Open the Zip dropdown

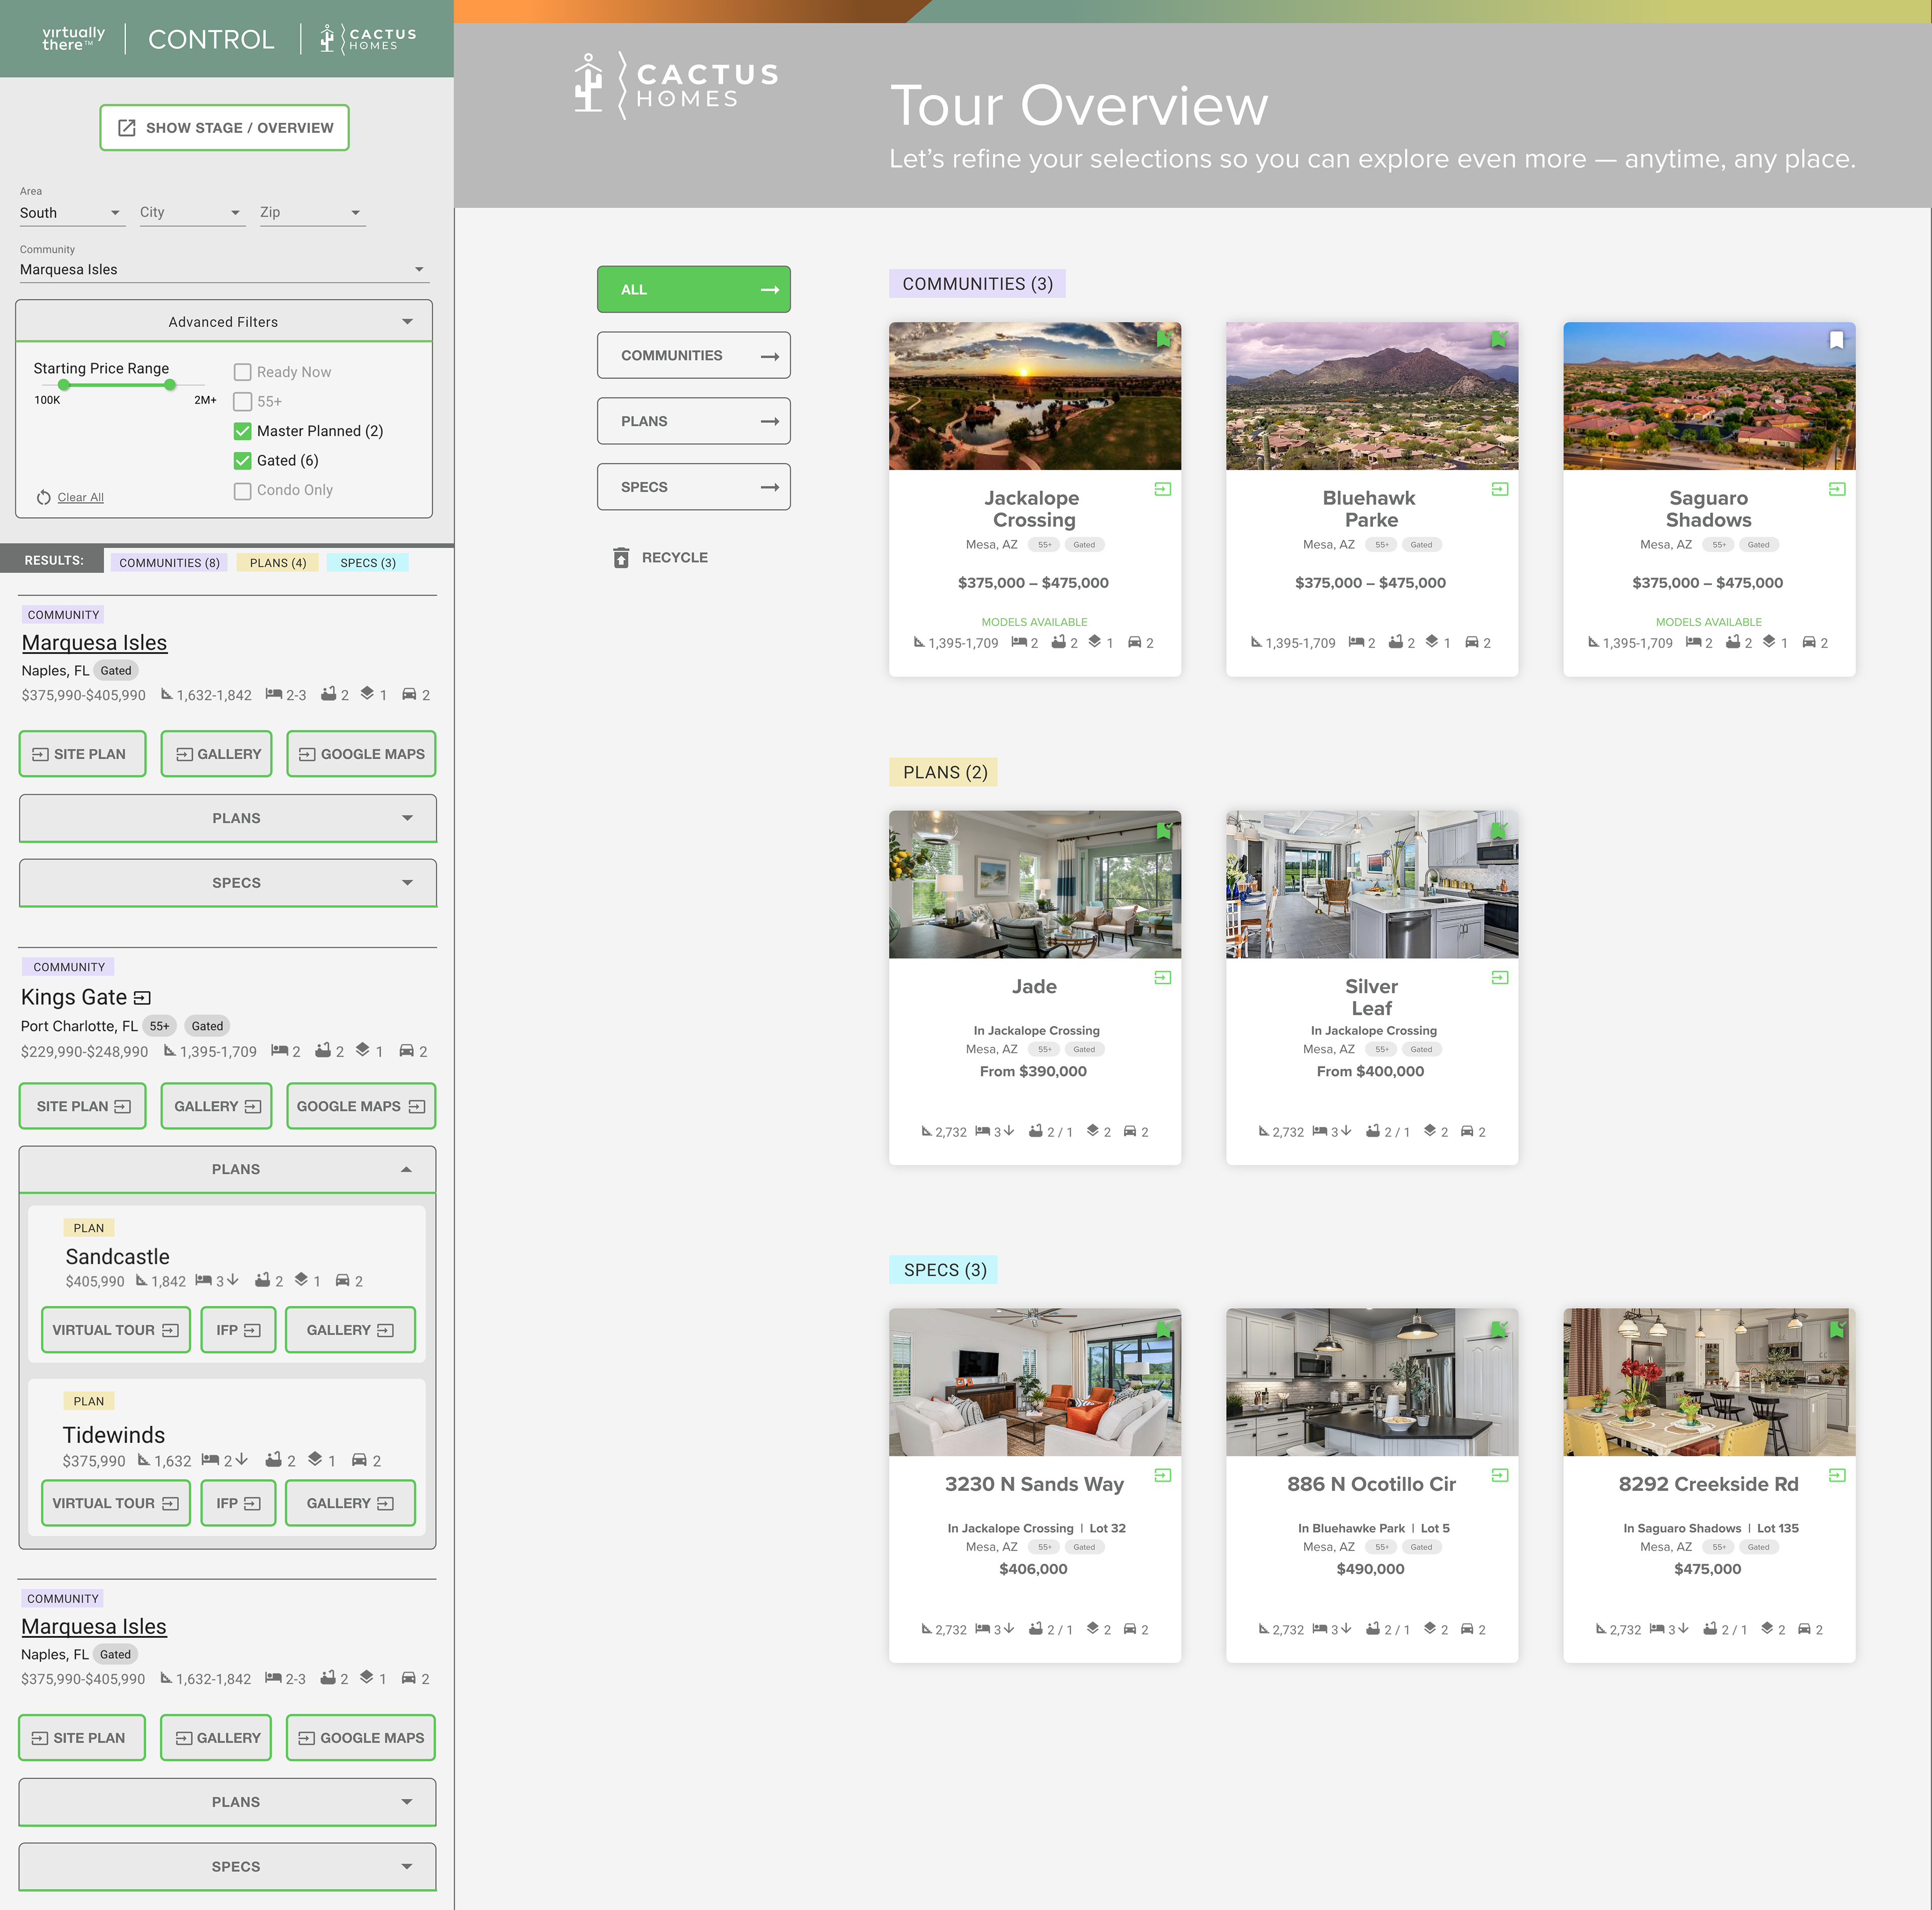[x=312, y=213]
